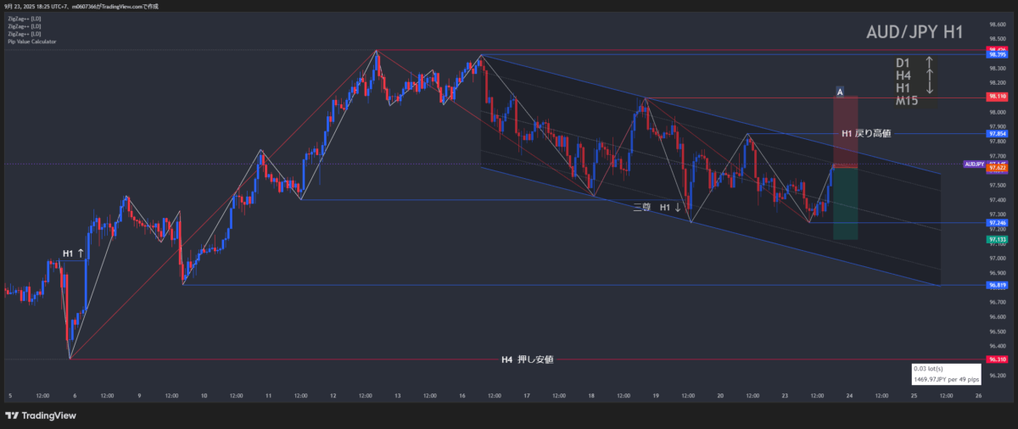Image resolution: width=1018 pixels, height=429 pixels.
Task: Select the AUD/JPY H1 title text
Action: pyautogui.click(x=914, y=33)
